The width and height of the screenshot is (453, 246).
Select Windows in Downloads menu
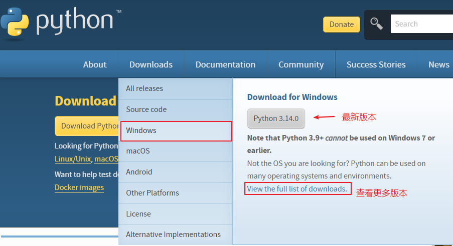point(176,131)
